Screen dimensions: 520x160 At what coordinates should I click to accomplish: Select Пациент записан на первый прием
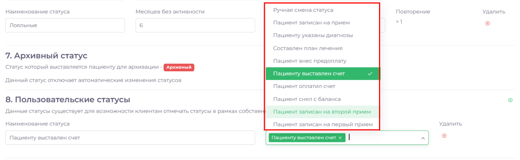point(322,124)
